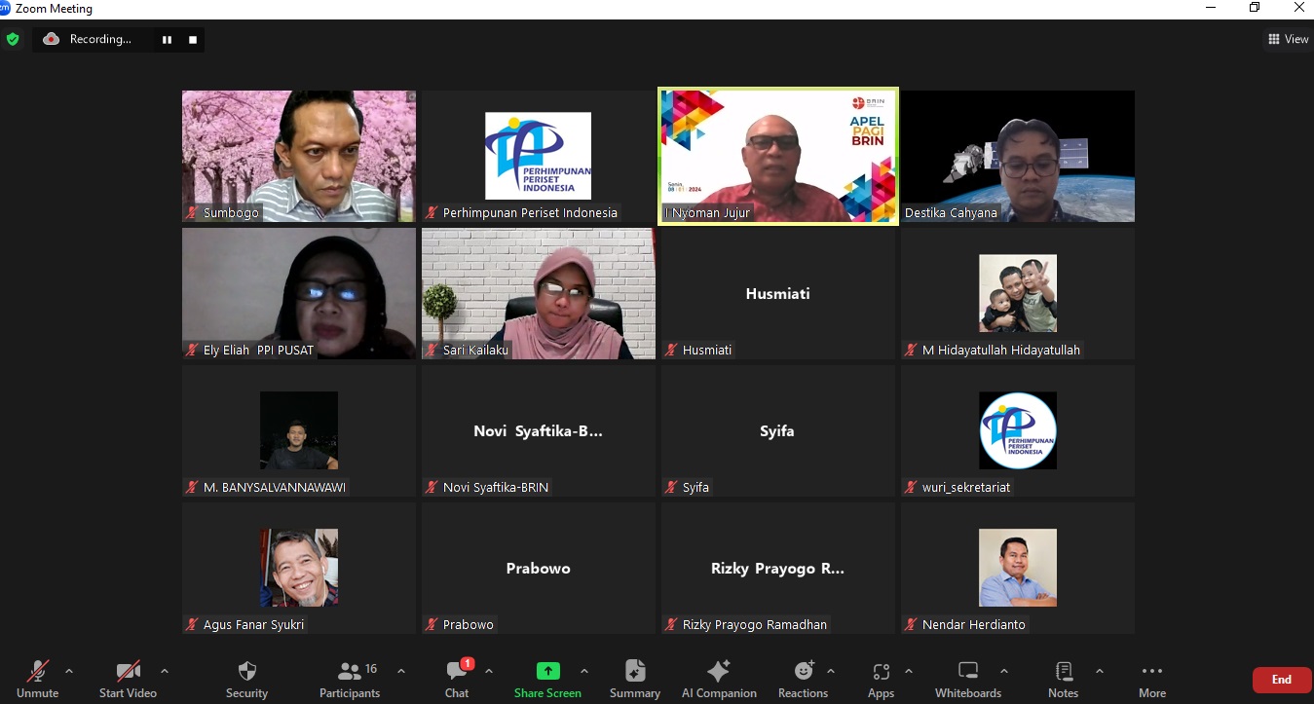Select Syifa's participant tile
The image size is (1314, 704).
click(x=778, y=430)
